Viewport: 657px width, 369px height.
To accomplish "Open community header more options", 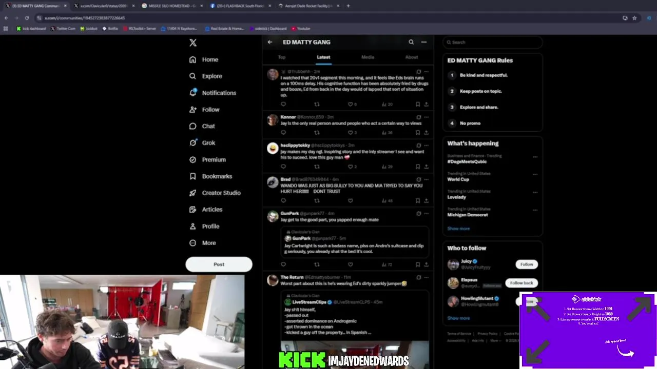I will [424, 42].
